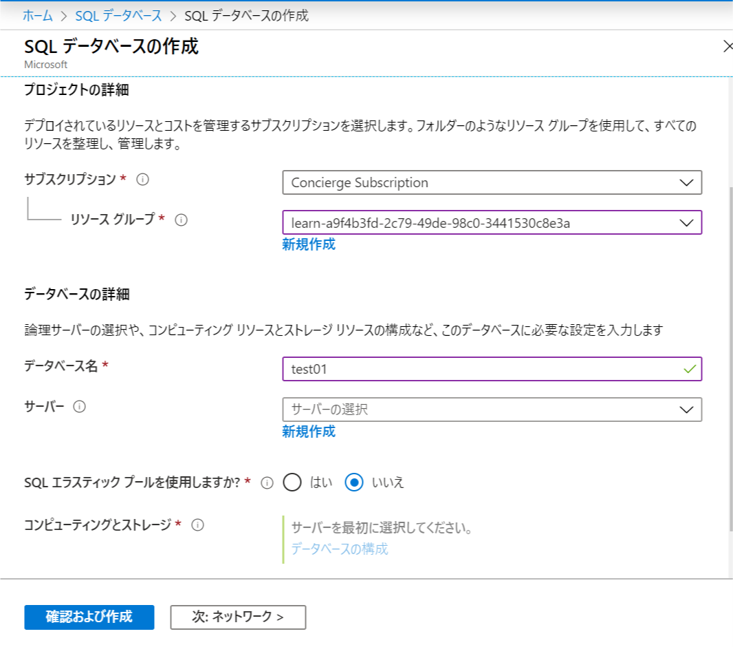
Task: Click info icon next to コンピューティングとストレージ
Action: click(198, 525)
